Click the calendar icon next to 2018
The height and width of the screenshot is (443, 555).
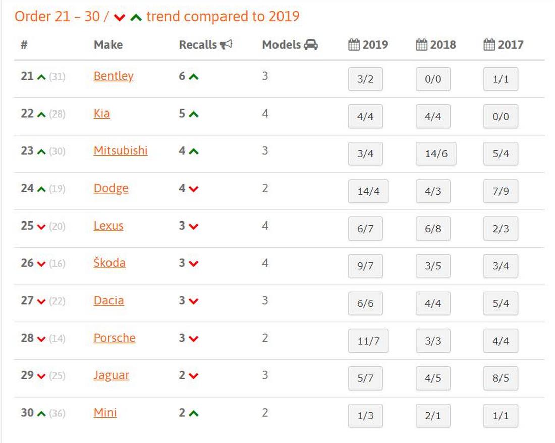422,45
